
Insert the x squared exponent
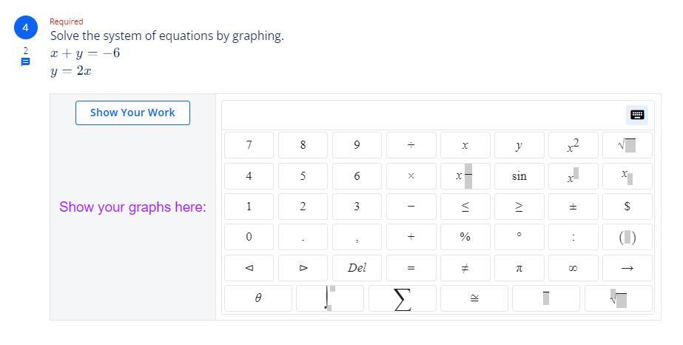pyautogui.click(x=573, y=145)
